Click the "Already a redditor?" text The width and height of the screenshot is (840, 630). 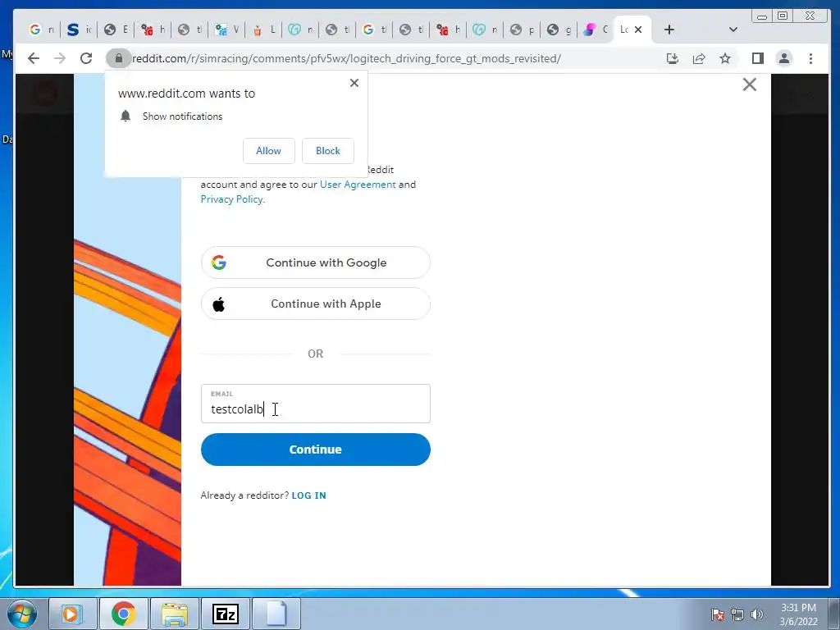[244, 495]
